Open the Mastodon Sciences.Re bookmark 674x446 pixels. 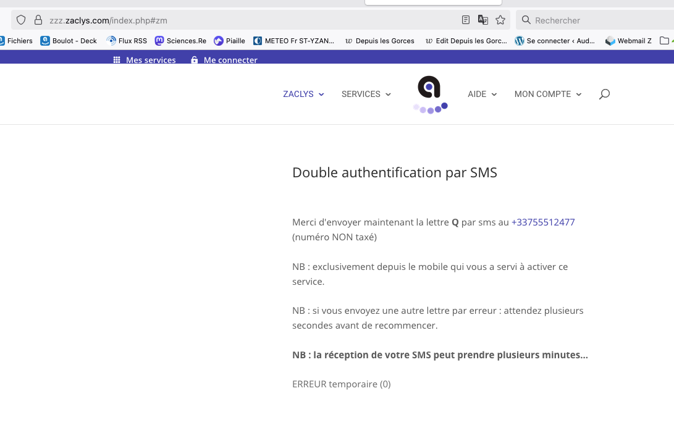click(x=180, y=41)
